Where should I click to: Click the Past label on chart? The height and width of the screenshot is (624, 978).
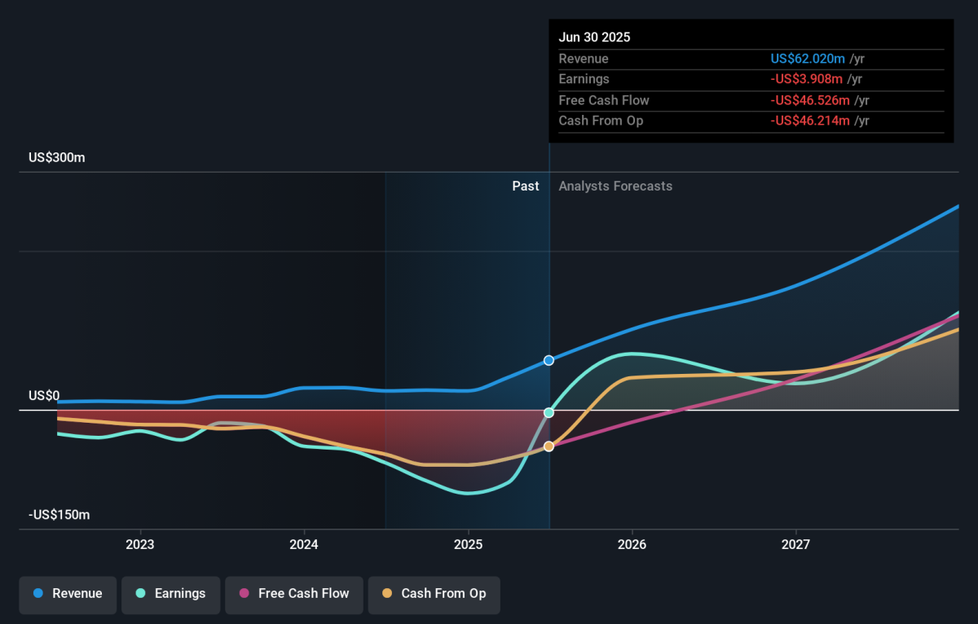pos(525,187)
